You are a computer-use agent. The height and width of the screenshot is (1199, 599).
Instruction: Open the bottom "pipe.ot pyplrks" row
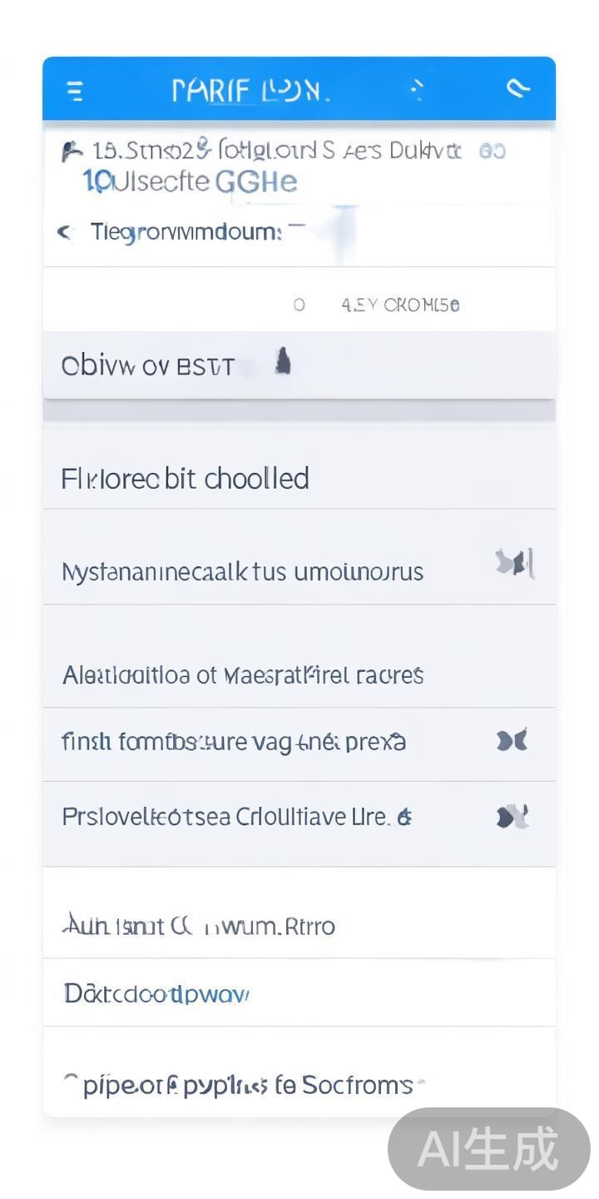coord(248,1086)
